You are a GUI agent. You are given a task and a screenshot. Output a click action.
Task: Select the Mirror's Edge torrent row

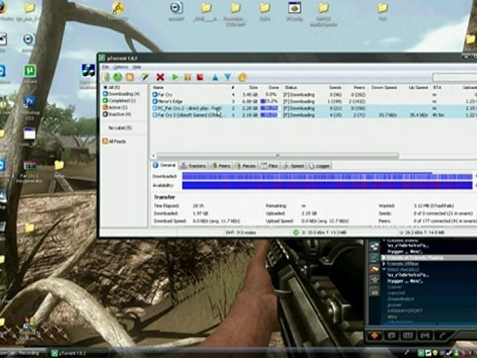(314, 101)
